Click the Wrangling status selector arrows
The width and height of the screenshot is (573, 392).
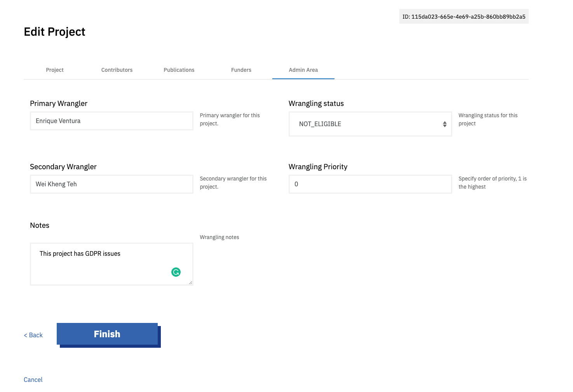point(444,124)
